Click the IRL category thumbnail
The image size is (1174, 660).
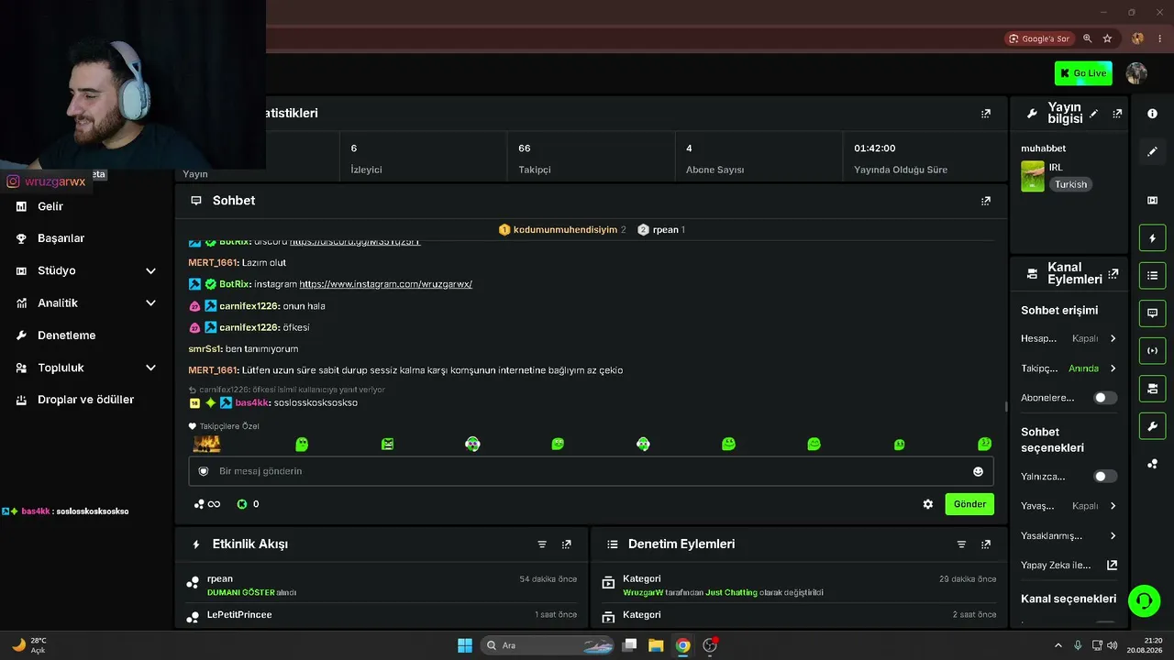(1033, 176)
